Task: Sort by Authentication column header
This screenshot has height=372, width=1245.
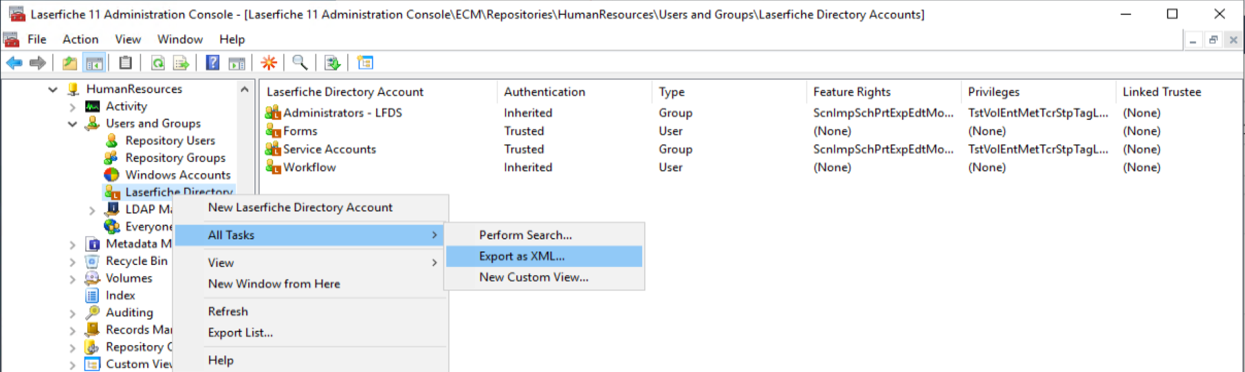Action: (x=574, y=91)
